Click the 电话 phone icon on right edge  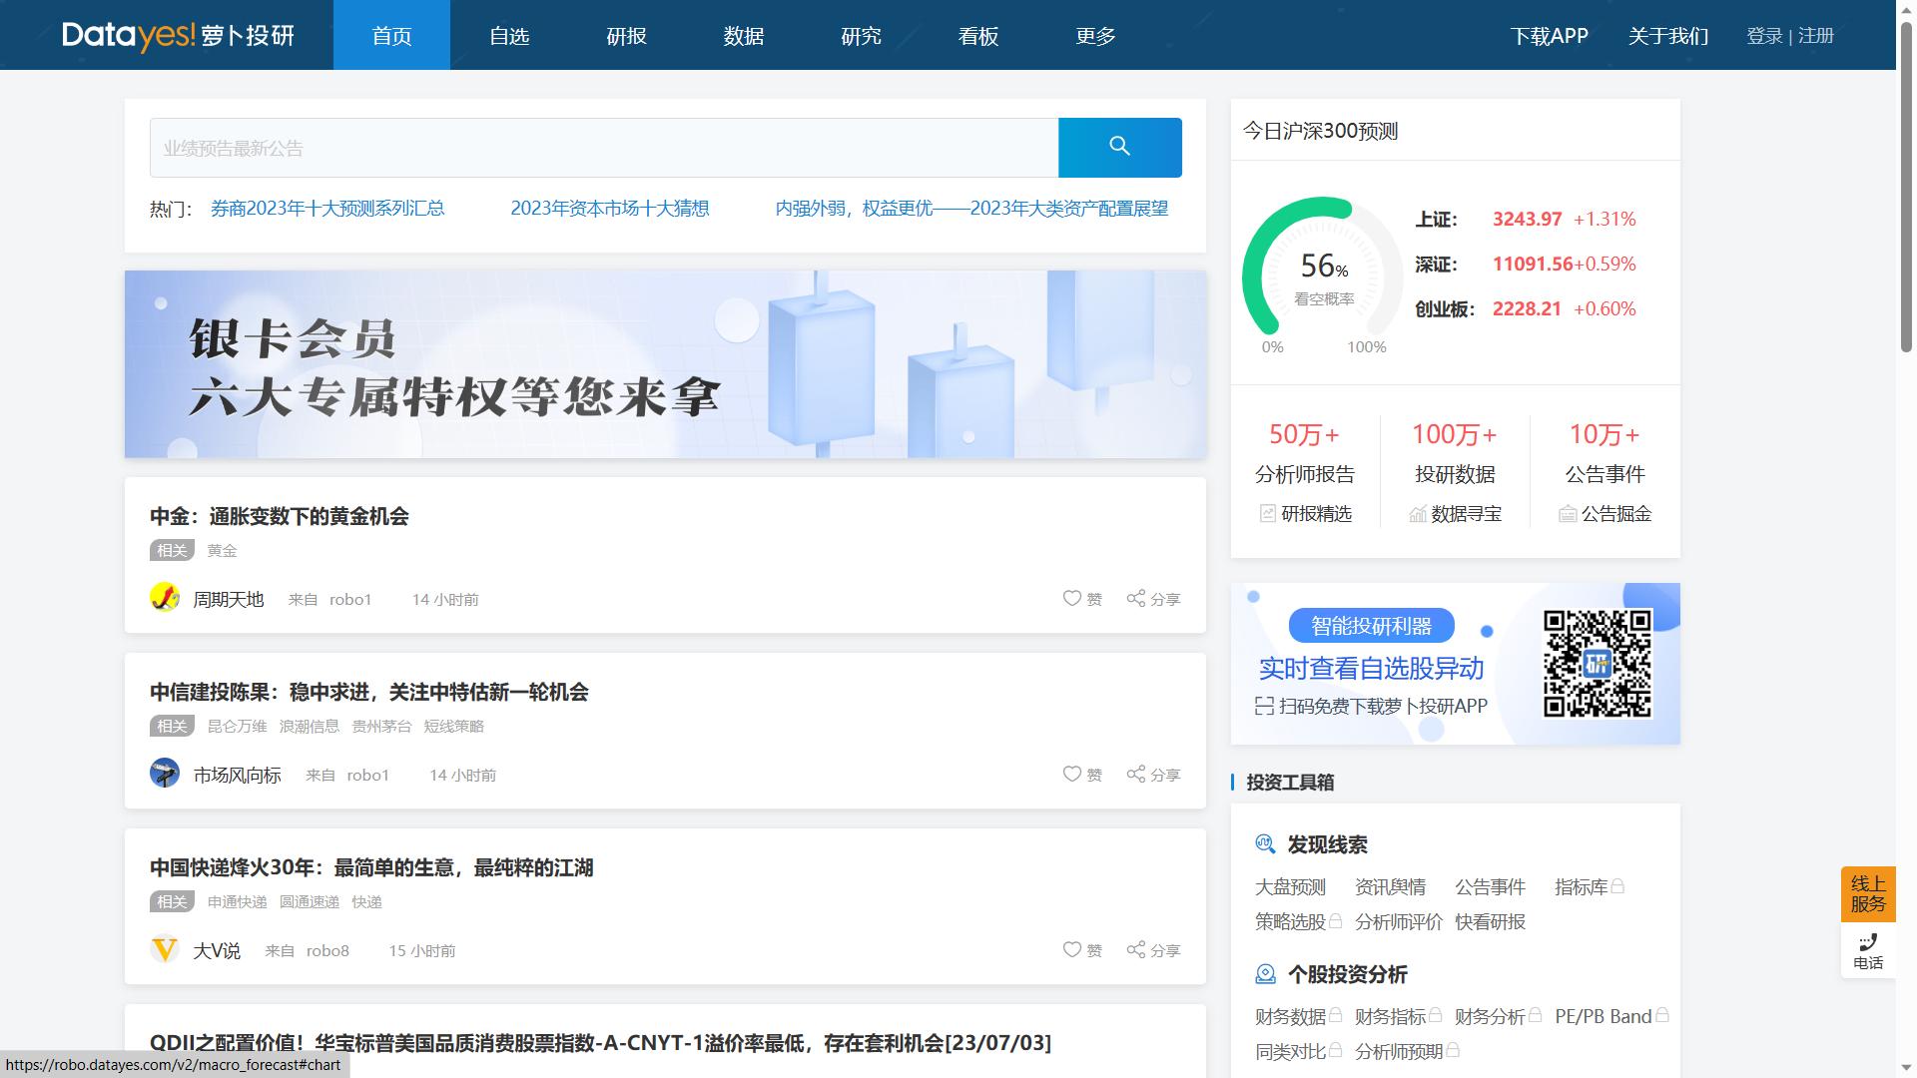(1867, 941)
